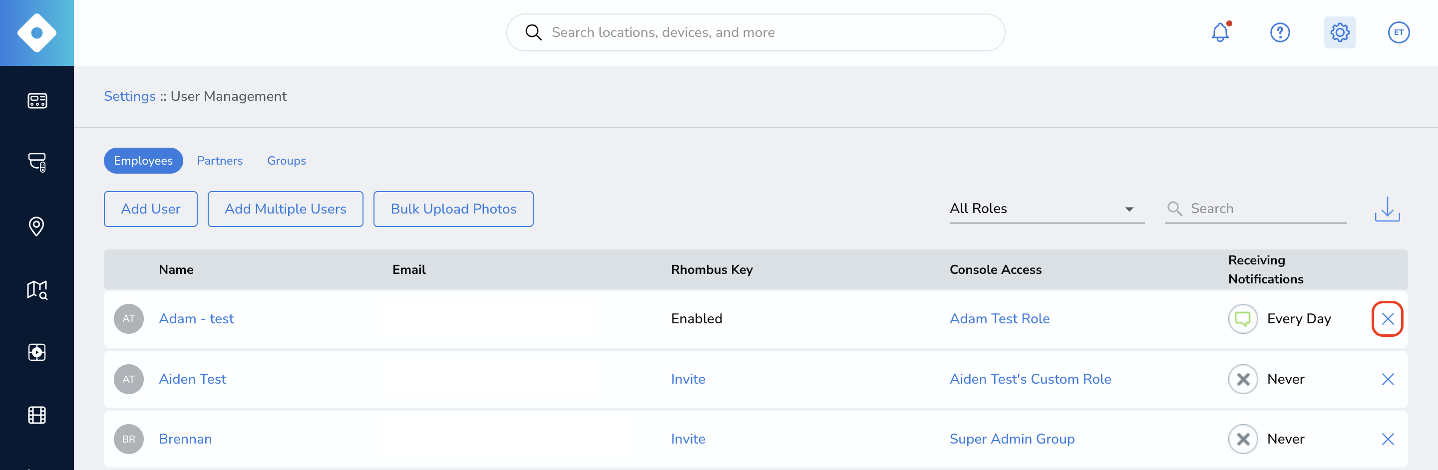The image size is (1438, 470).
Task: Send Rhombus Key invite to Brennan
Action: [x=688, y=440]
